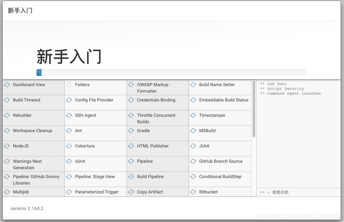Click the pending circle icon beside Folders

69,85
